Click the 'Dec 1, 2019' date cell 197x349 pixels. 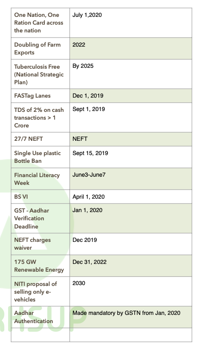[x=131, y=96]
